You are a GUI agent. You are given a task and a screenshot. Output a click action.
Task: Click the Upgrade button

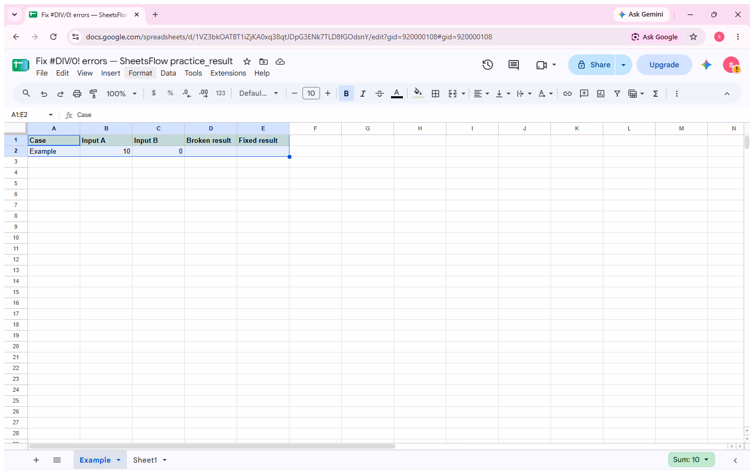pos(664,65)
